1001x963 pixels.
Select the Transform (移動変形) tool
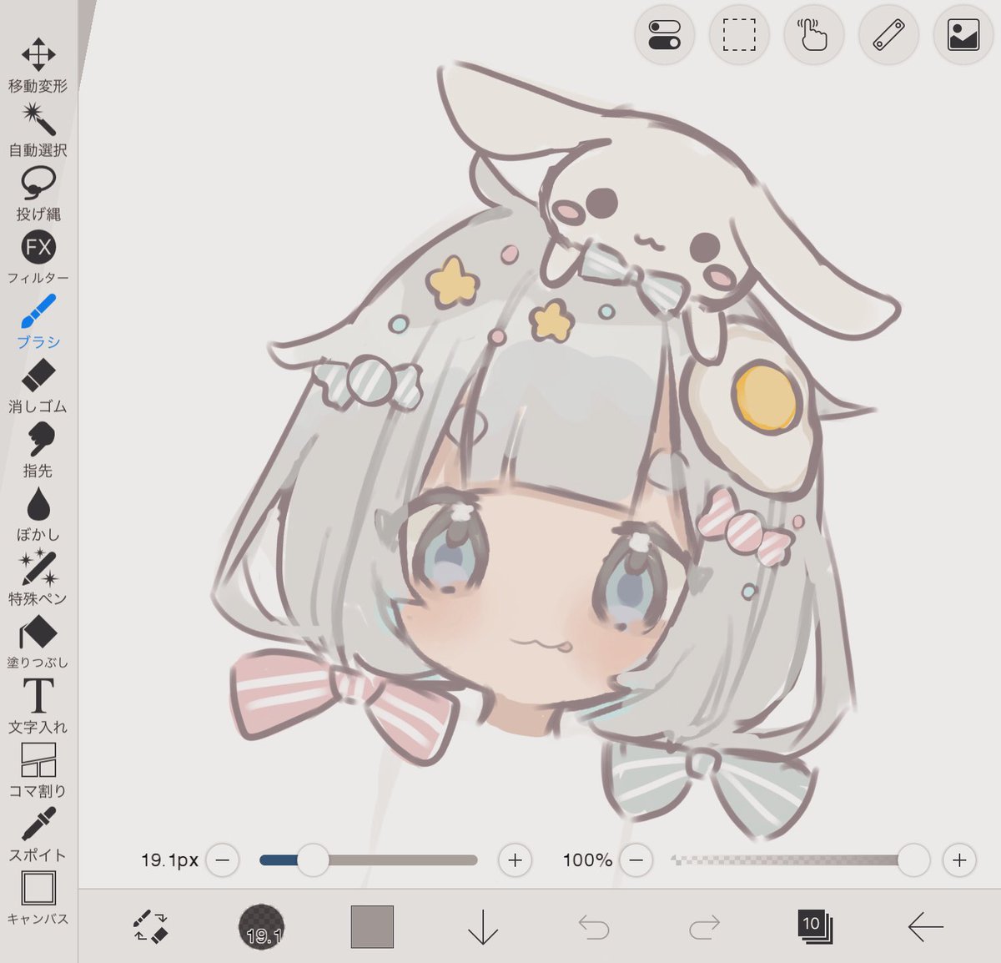pyautogui.click(x=38, y=64)
